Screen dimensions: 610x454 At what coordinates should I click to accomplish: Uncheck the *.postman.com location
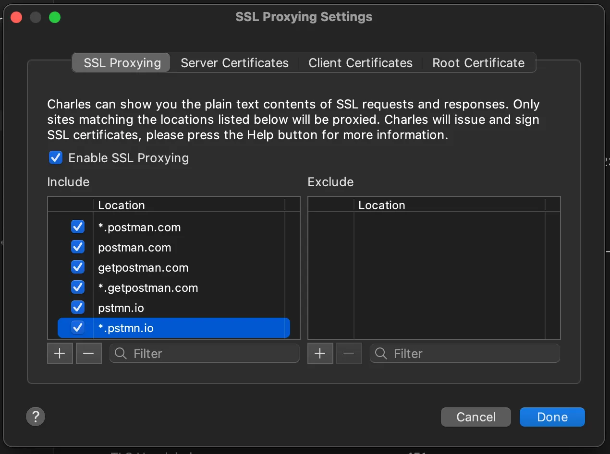coord(78,227)
